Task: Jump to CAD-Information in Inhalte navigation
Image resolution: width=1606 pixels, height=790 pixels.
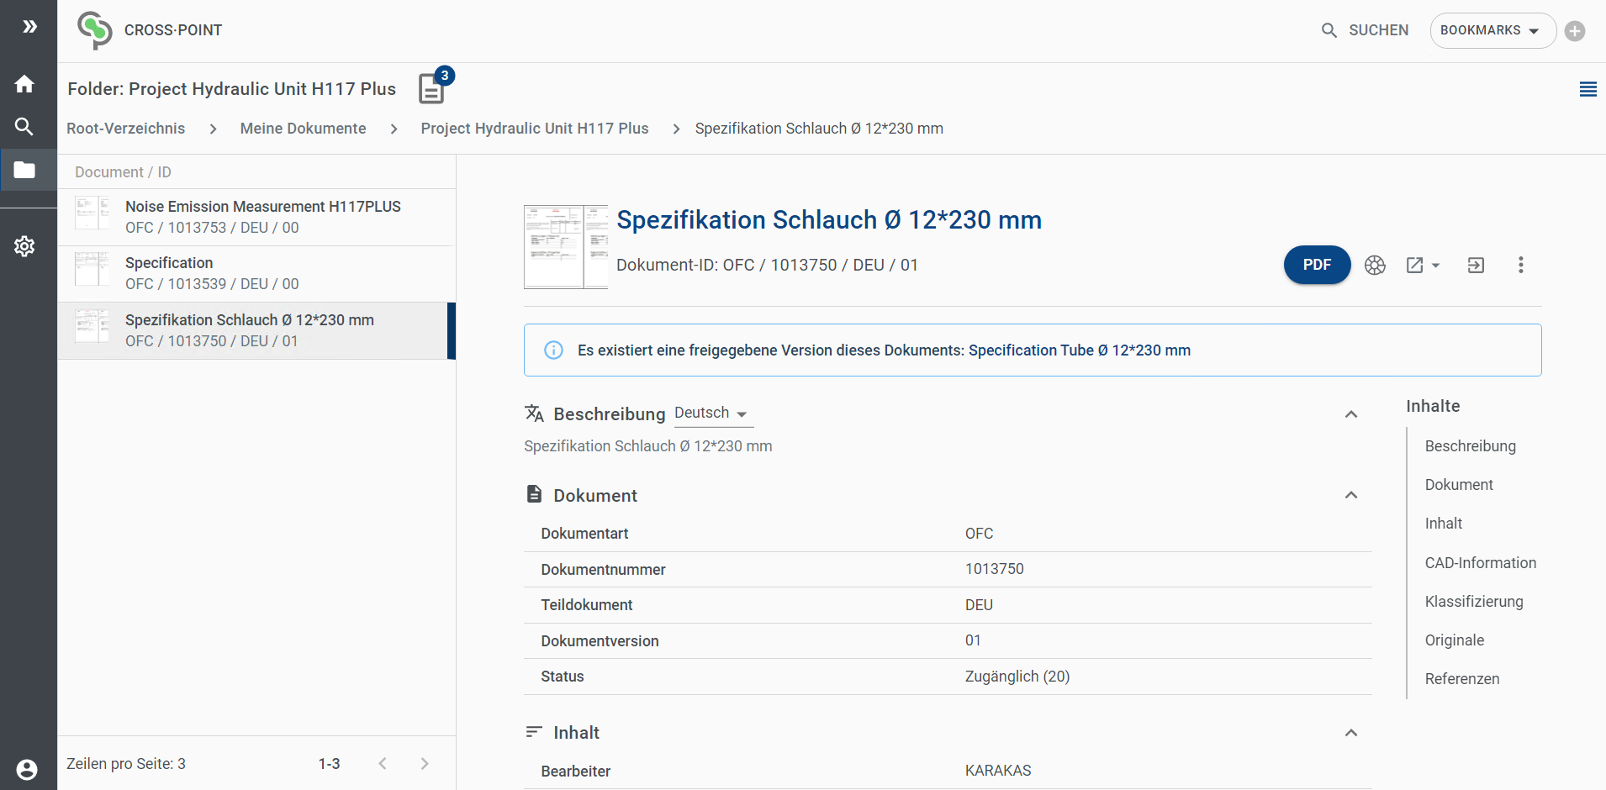Action: [1480, 563]
